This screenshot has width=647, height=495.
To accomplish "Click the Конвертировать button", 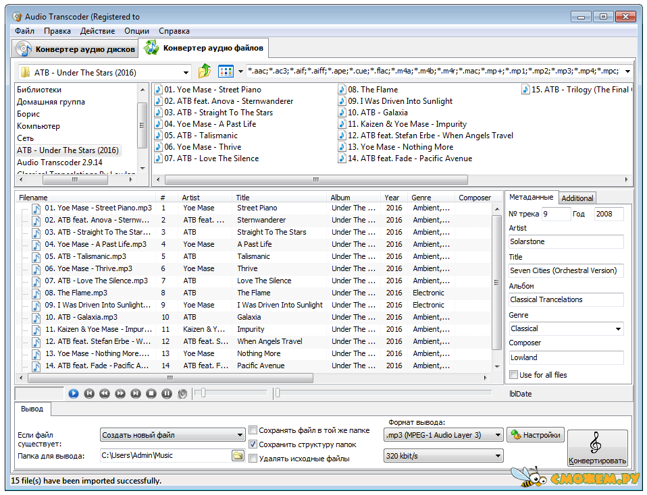I will click(597, 448).
